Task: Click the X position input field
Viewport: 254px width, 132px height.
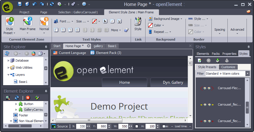Action: [81, 126]
